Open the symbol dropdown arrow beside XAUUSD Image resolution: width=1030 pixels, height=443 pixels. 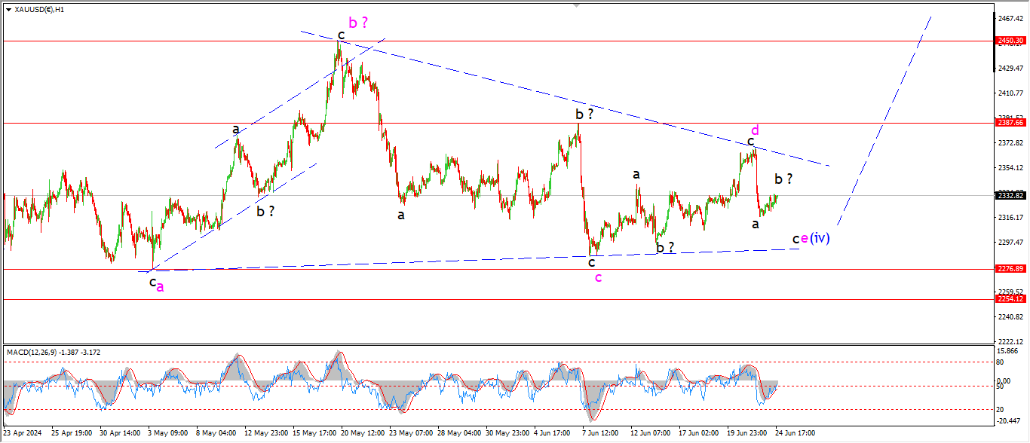click(x=8, y=10)
